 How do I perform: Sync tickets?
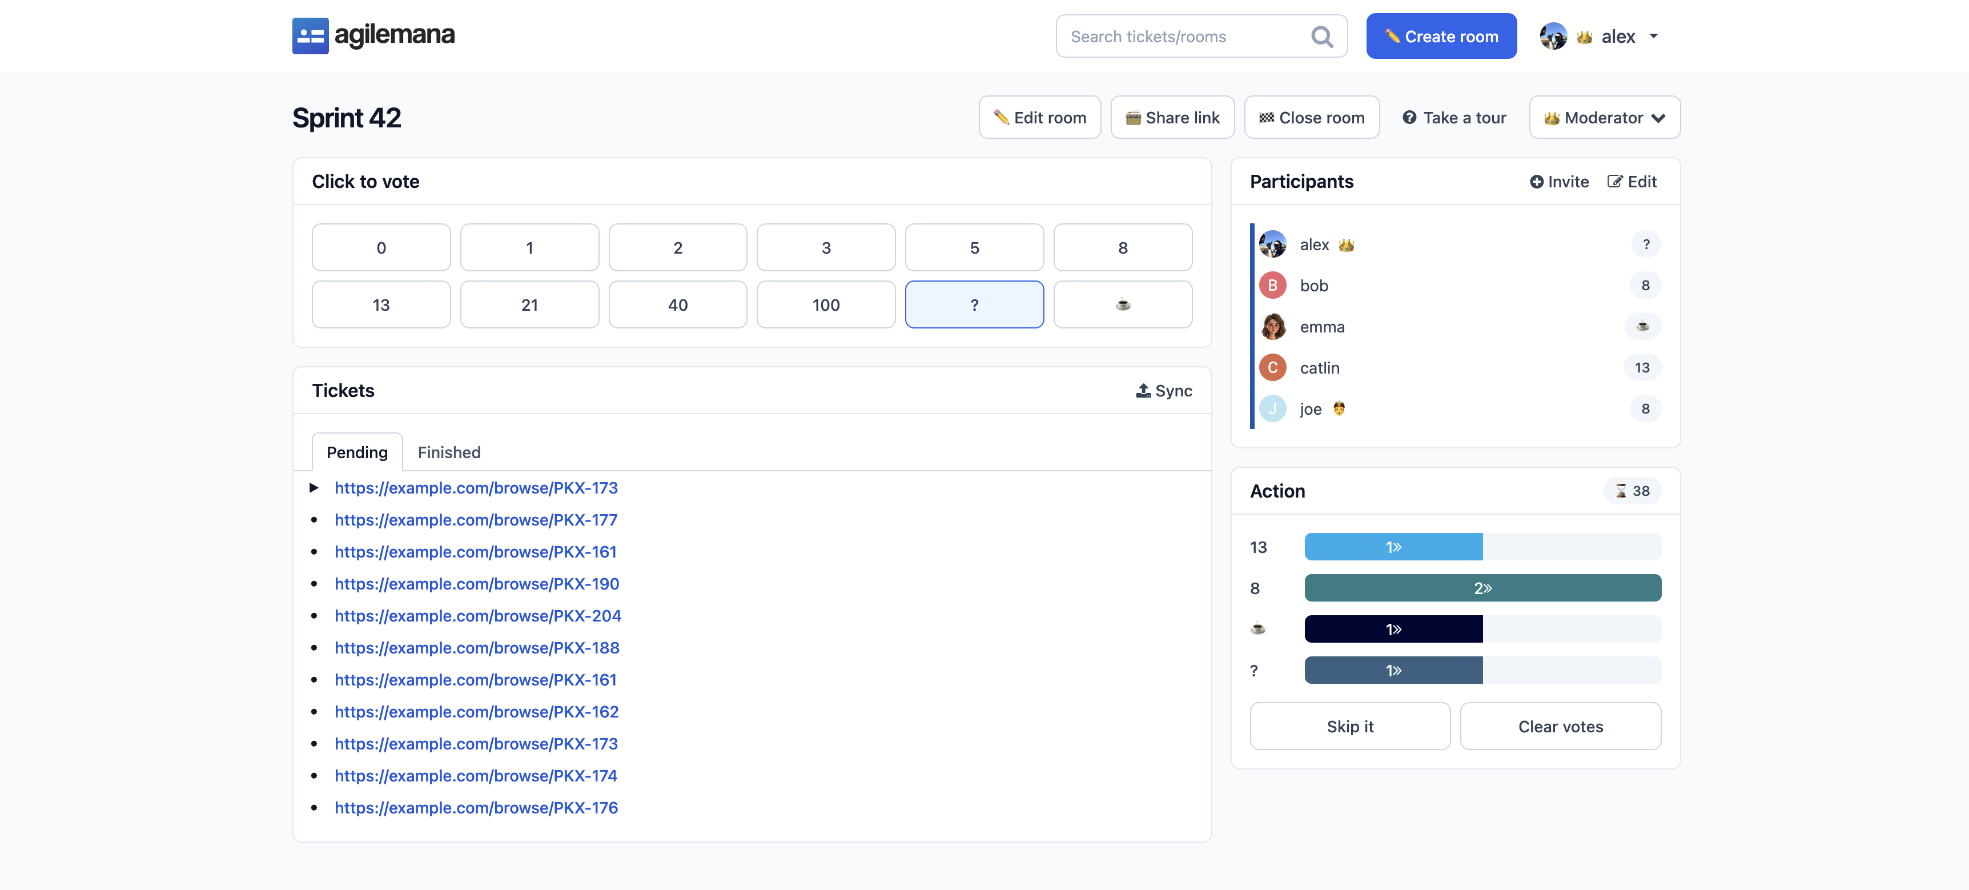(x=1163, y=391)
